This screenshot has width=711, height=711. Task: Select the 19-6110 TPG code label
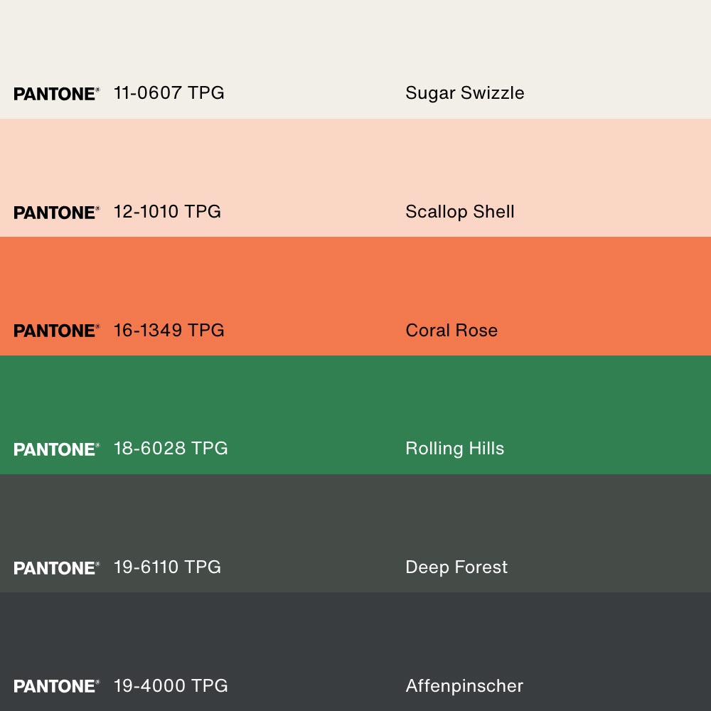click(x=167, y=567)
